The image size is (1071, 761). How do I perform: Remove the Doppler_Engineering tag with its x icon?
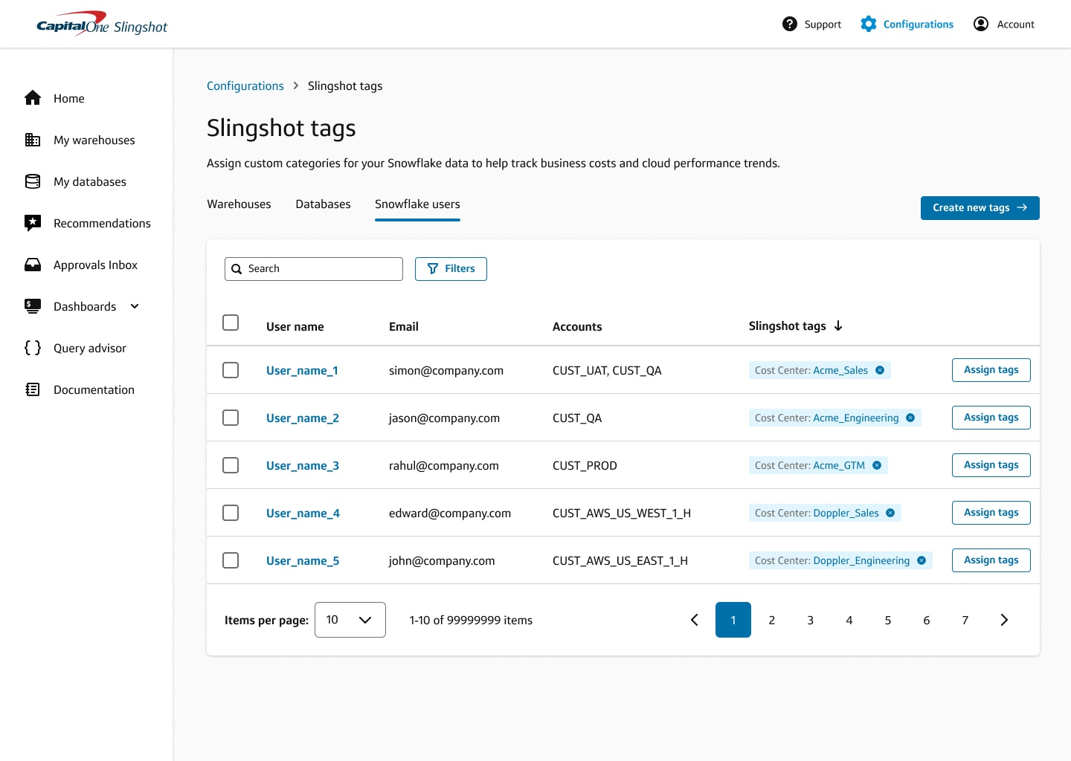click(922, 560)
